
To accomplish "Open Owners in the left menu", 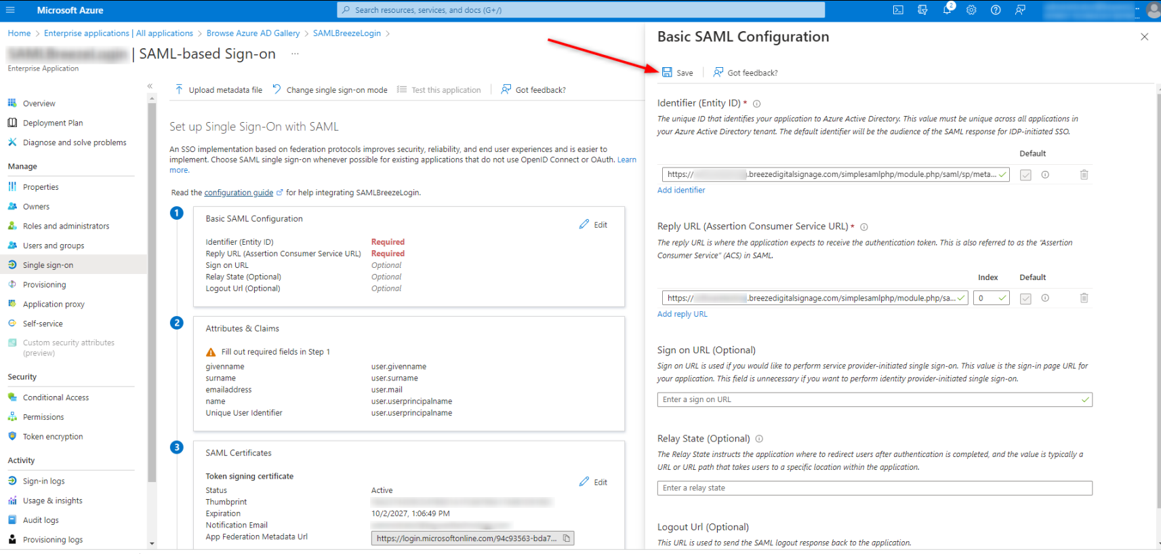I will coord(36,207).
